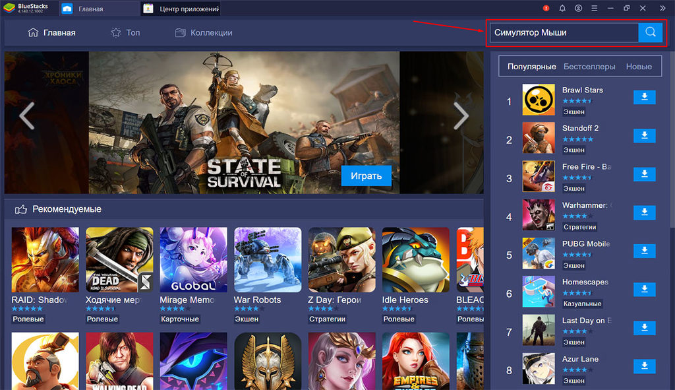Screen dimensions: 675x390
Task: Expand the side panel double-chevron
Action: (x=662, y=8)
